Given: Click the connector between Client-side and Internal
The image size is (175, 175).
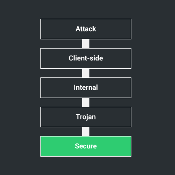Looking at the screenshot, I should click(x=86, y=73).
